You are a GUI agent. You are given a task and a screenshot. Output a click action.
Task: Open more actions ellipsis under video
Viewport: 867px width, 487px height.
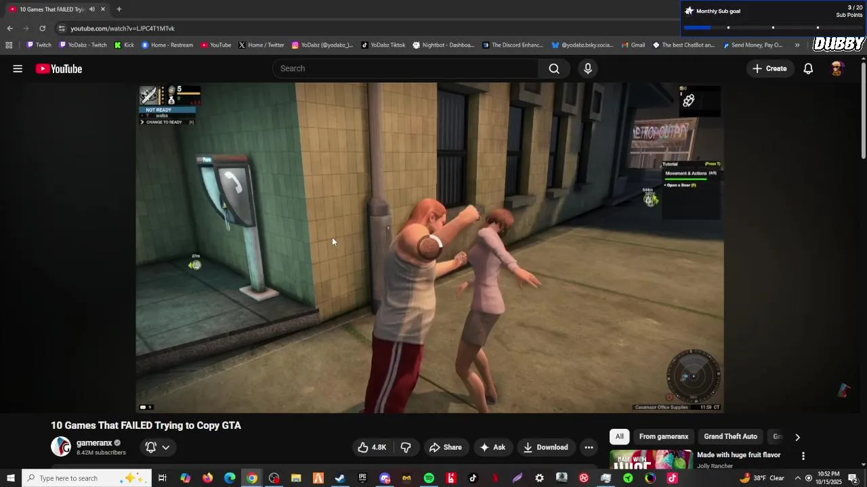coord(589,447)
